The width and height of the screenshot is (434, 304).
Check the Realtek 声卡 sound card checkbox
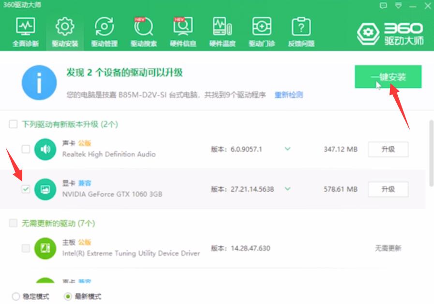pyautogui.click(x=27, y=149)
